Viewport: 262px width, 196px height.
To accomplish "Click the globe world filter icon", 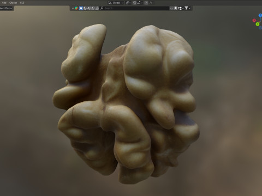I will (85, 8).
